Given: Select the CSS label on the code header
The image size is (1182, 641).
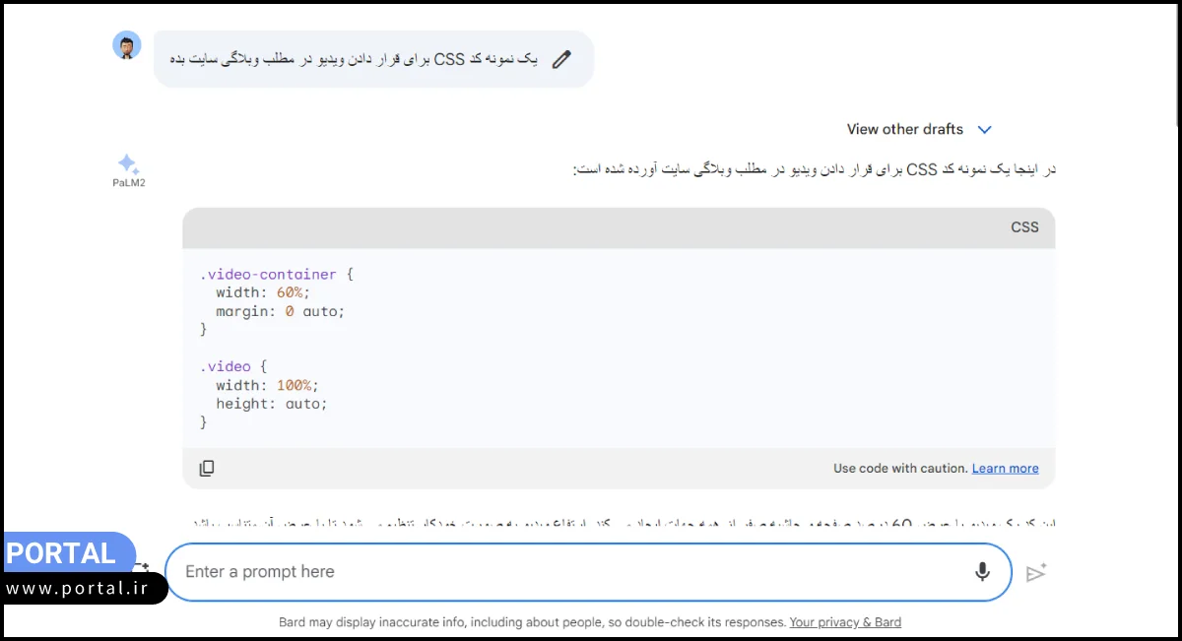Looking at the screenshot, I should (1025, 226).
